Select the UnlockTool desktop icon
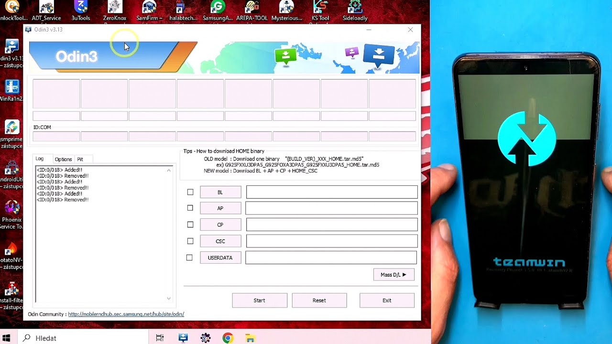The height and width of the screenshot is (344, 612). tap(12, 11)
